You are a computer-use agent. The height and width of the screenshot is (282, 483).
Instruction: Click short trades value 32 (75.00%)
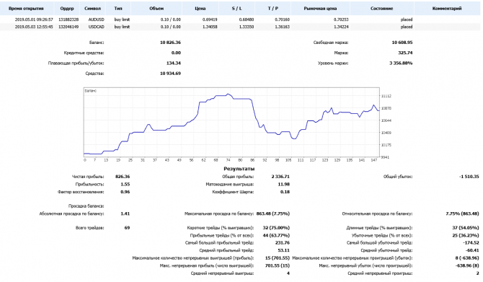276,228
